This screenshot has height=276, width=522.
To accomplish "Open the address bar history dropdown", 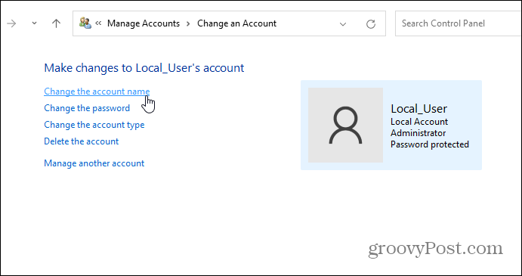I will (x=343, y=24).
